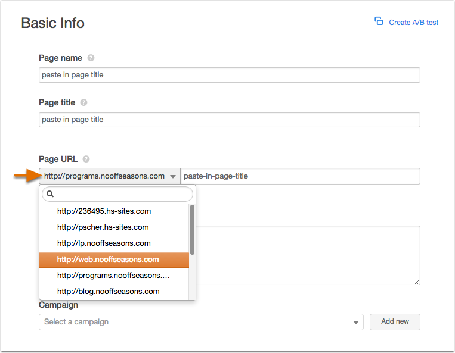This screenshot has width=455, height=353.
Task: Click into the domain search box
Action: coord(117,194)
